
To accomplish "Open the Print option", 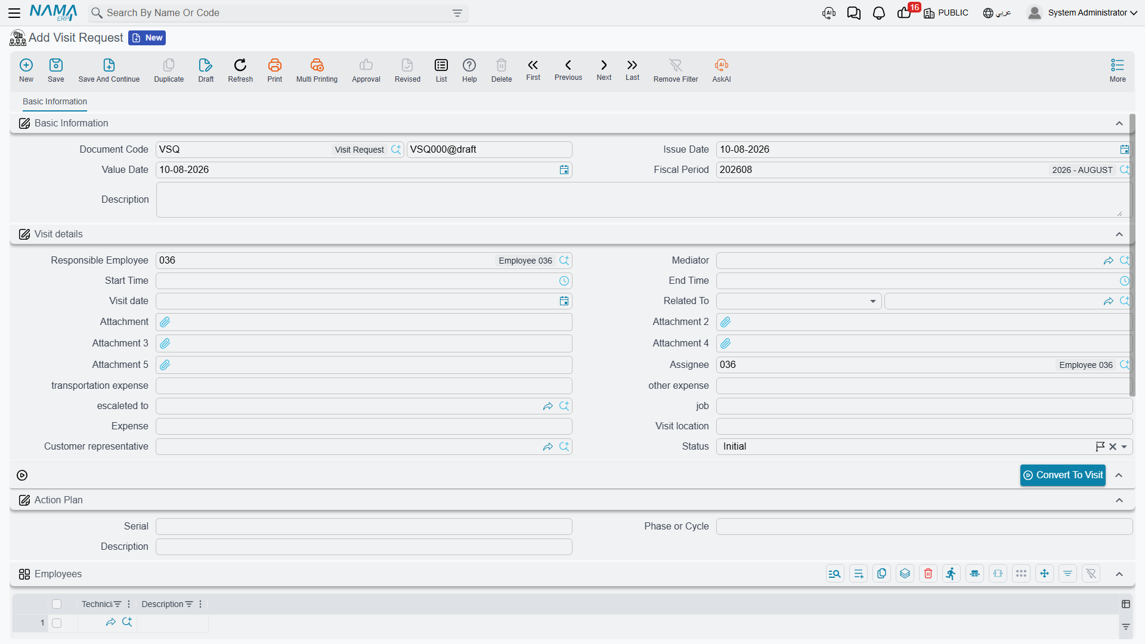I will [x=275, y=70].
